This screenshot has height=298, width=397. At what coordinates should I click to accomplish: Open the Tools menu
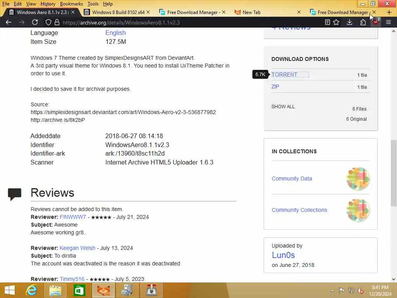[x=93, y=4]
